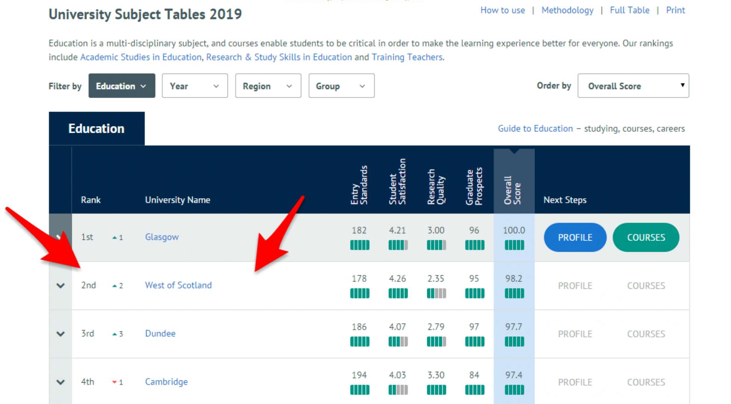
Task: Select the Education table tab
Action: click(x=97, y=129)
